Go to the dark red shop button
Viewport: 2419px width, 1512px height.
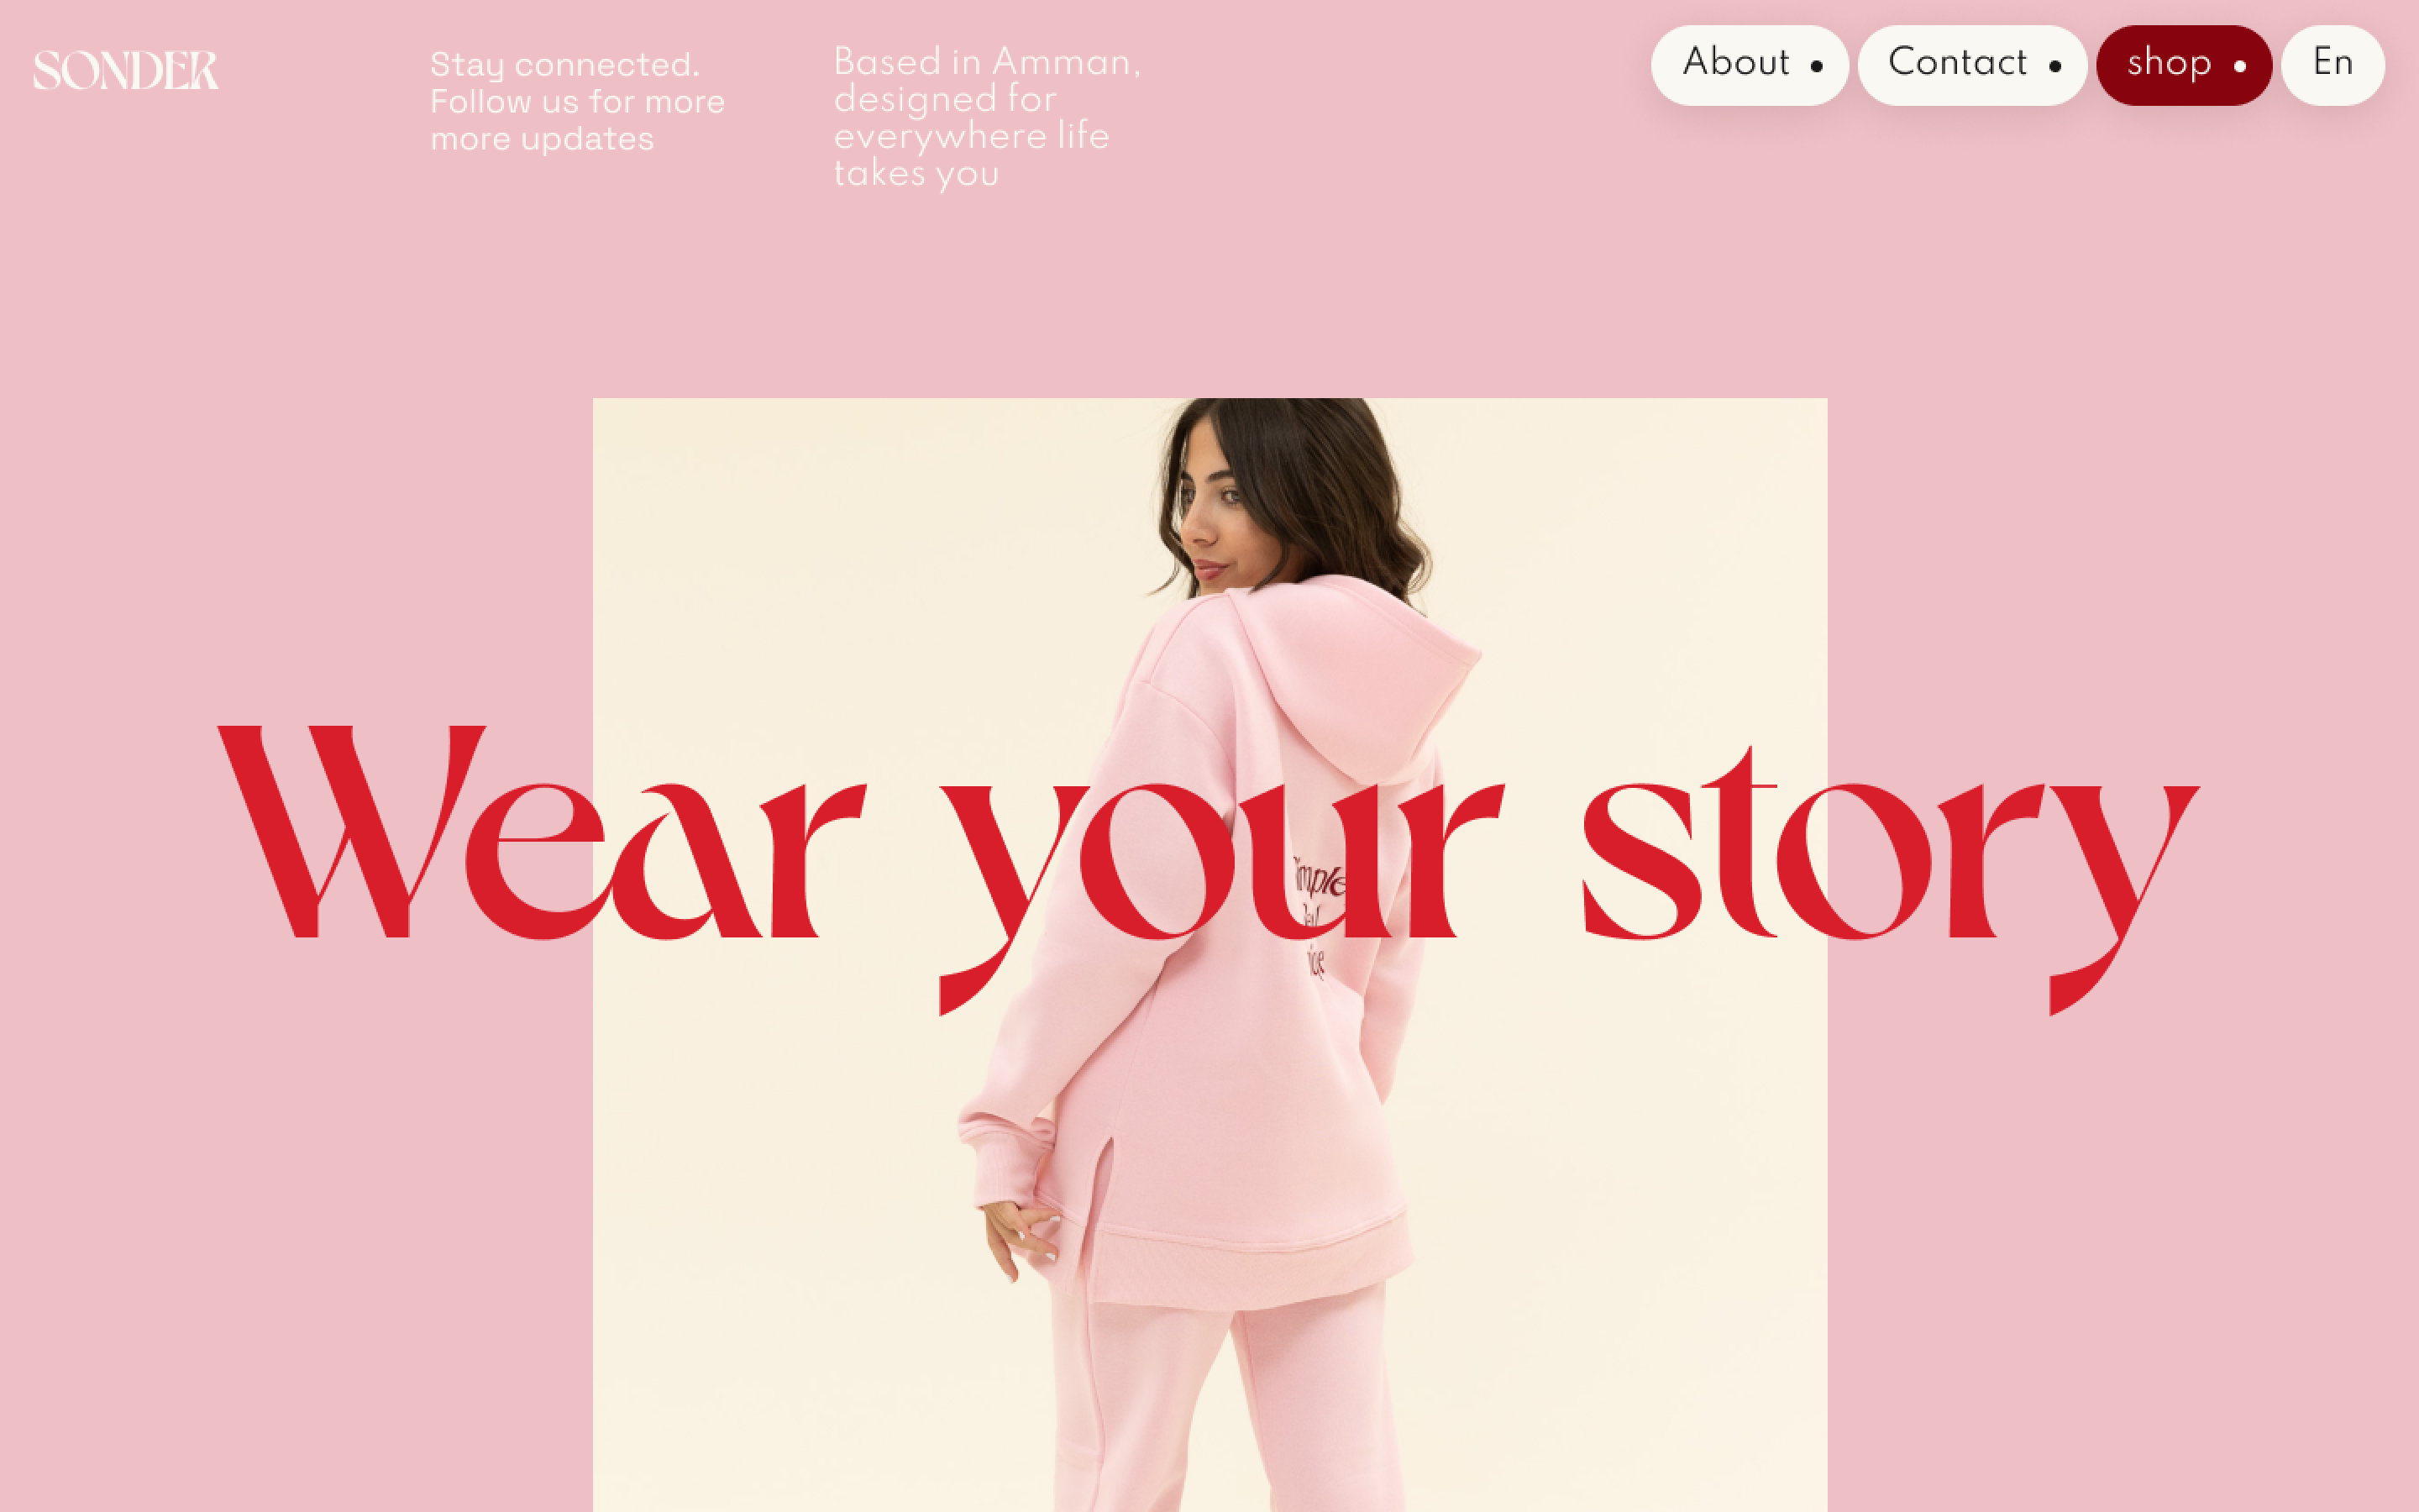pos(2184,65)
